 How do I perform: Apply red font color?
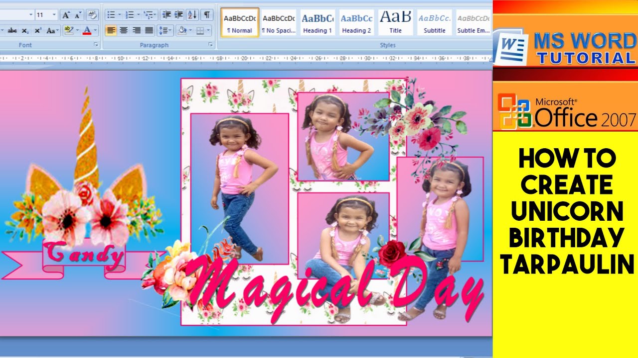pos(87,30)
